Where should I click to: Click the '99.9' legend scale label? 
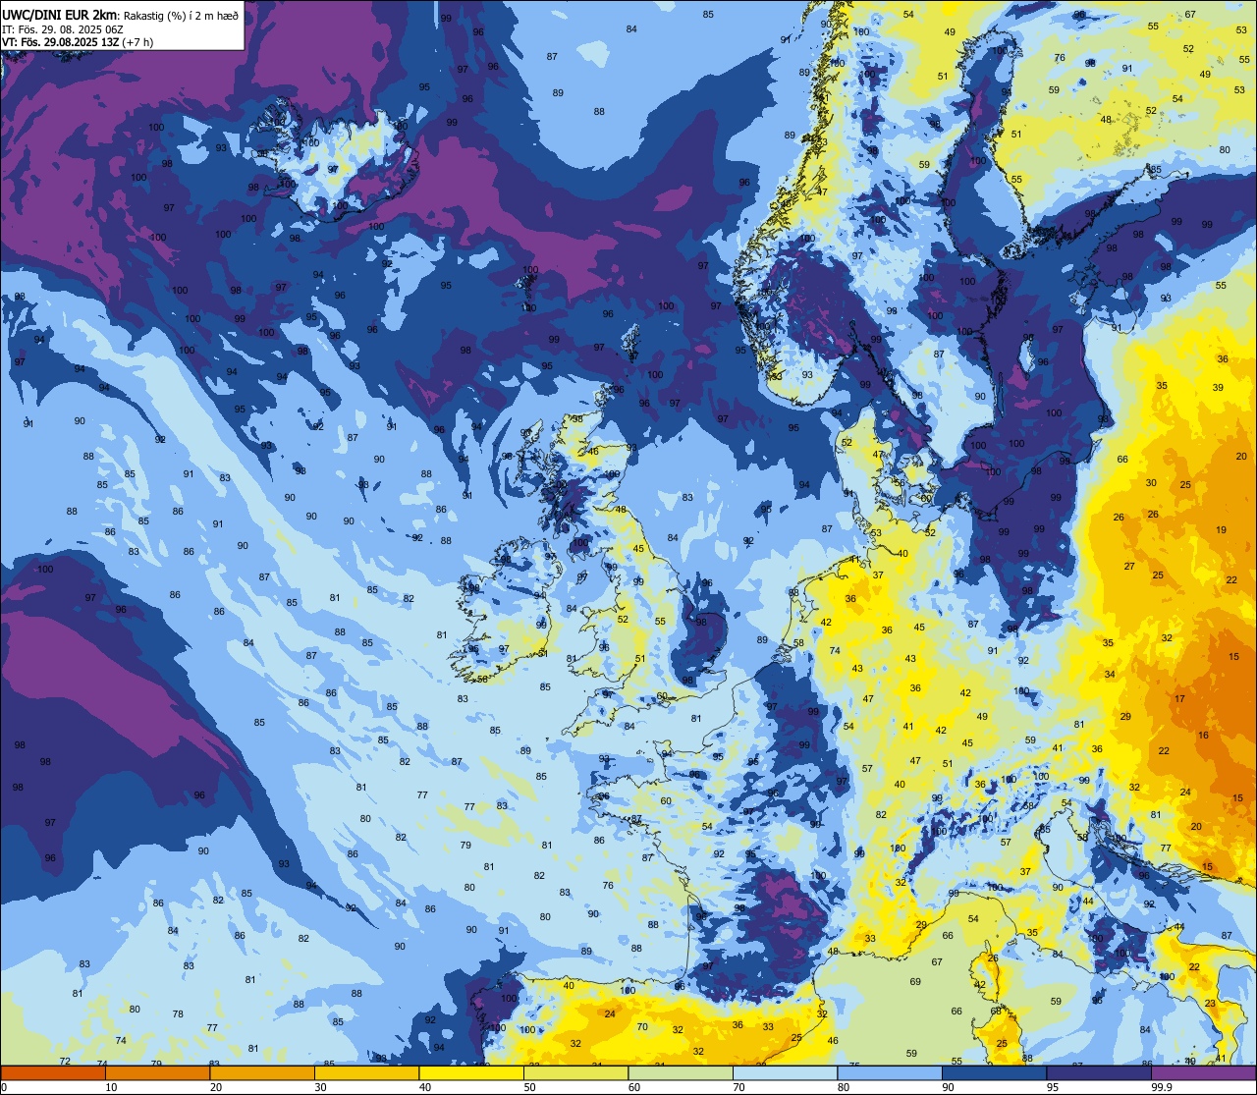(1162, 1087)
